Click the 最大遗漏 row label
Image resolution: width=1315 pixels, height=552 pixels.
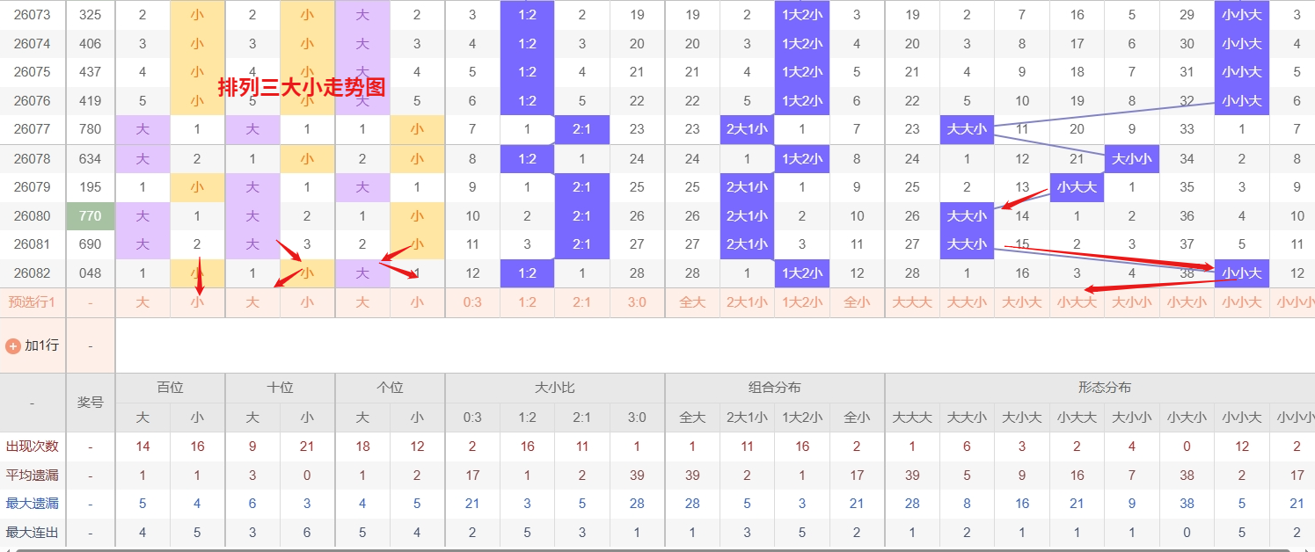[33, 504]
